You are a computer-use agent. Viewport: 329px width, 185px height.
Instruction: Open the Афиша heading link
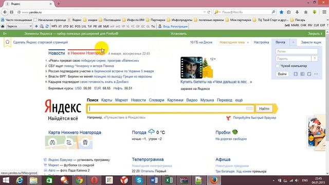tap(223, 159)
